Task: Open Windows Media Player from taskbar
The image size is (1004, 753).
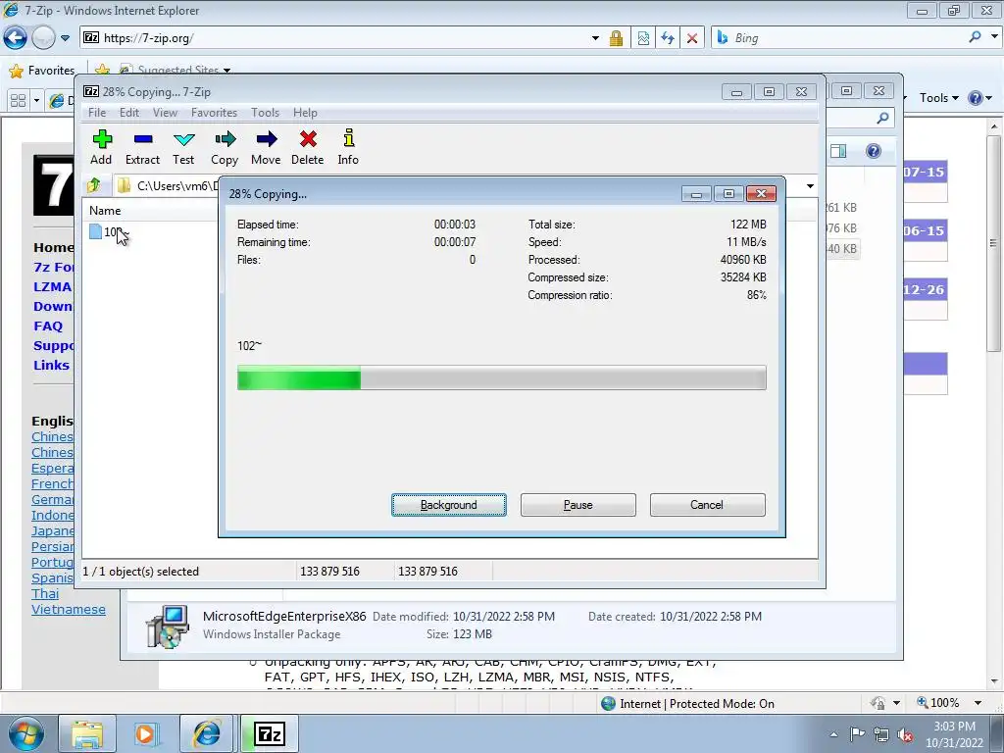Action: pos(145,733)
